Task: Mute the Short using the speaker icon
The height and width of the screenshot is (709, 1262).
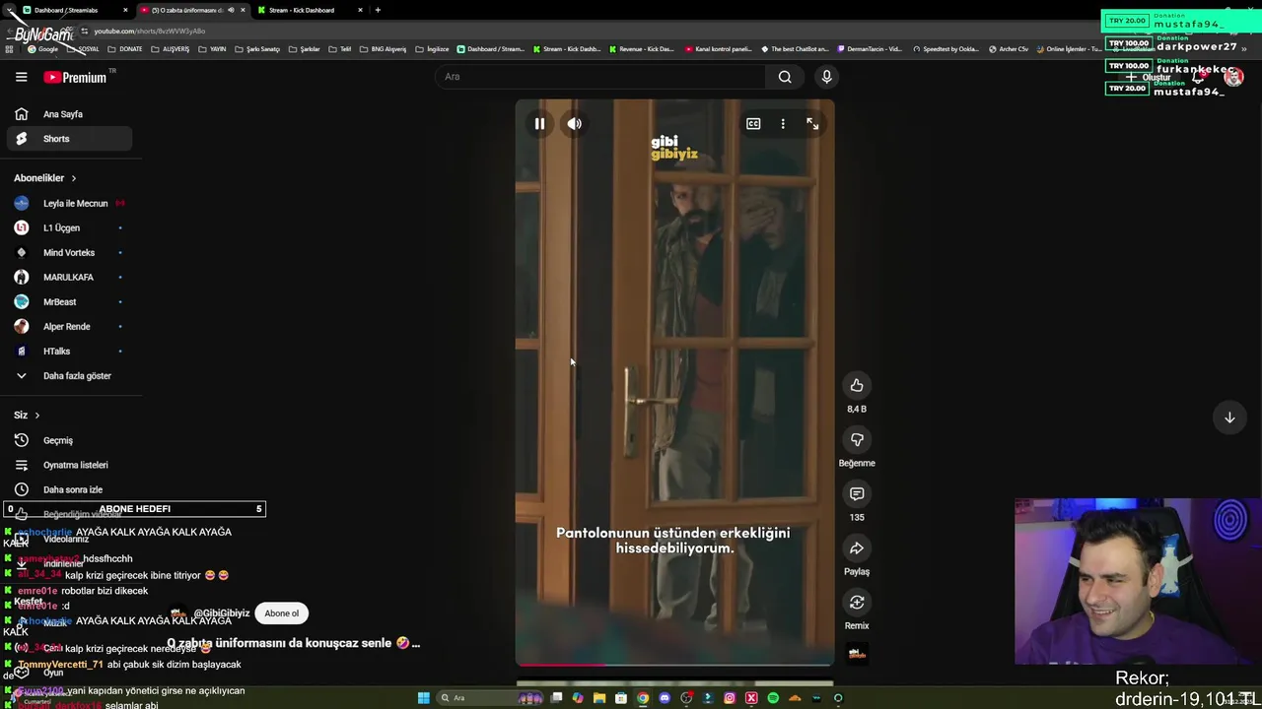Action: click(x=574, y=124)
